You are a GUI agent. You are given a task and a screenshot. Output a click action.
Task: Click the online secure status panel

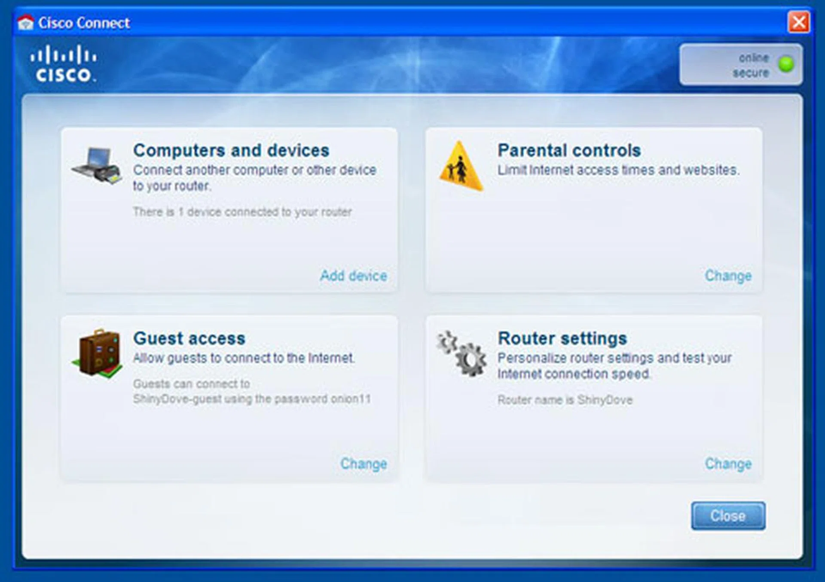coord(741,64)
